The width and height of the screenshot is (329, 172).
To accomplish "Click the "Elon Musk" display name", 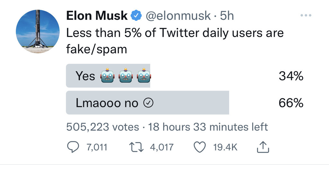I will tap(97, 16).
